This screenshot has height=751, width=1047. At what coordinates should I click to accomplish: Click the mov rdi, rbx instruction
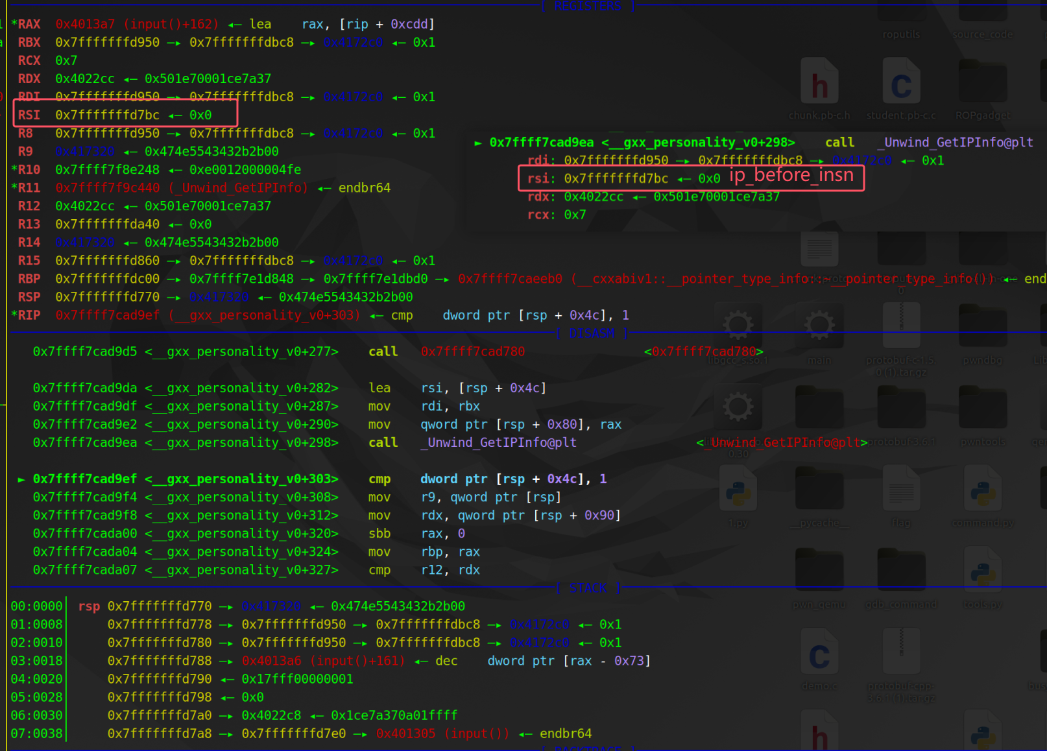[424, 406]
